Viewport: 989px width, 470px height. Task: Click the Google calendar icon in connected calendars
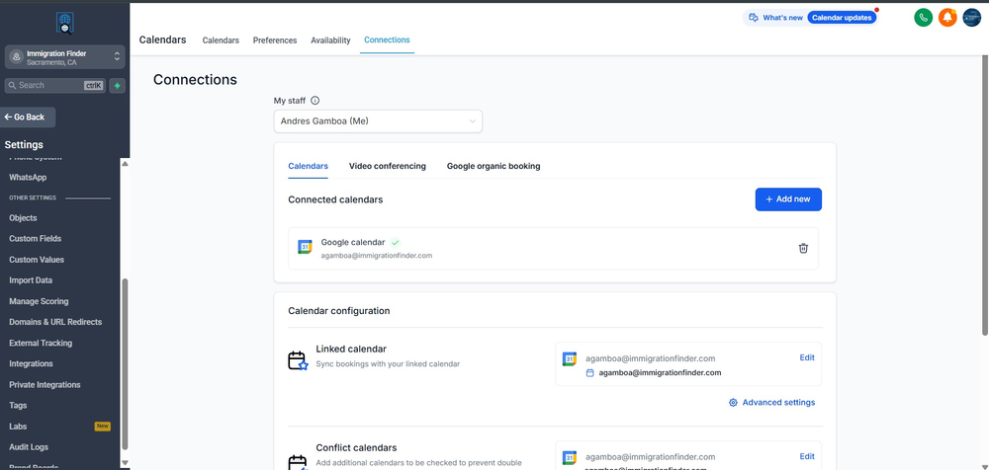[x=305, y=248]
